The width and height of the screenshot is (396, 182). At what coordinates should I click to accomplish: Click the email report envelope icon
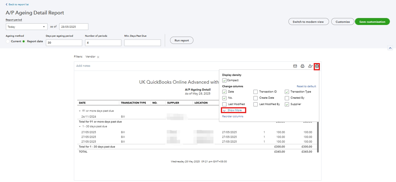coord(295,66)
